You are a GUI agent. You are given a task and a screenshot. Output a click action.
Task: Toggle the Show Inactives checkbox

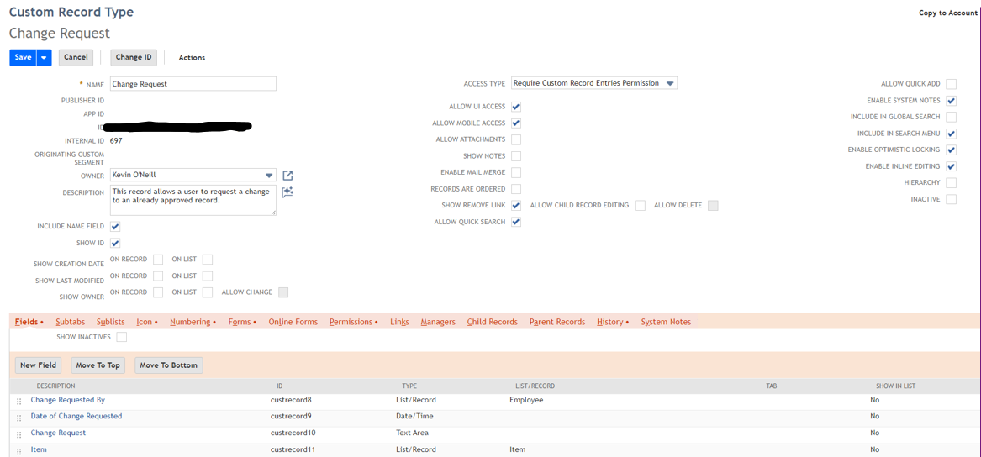121,337
